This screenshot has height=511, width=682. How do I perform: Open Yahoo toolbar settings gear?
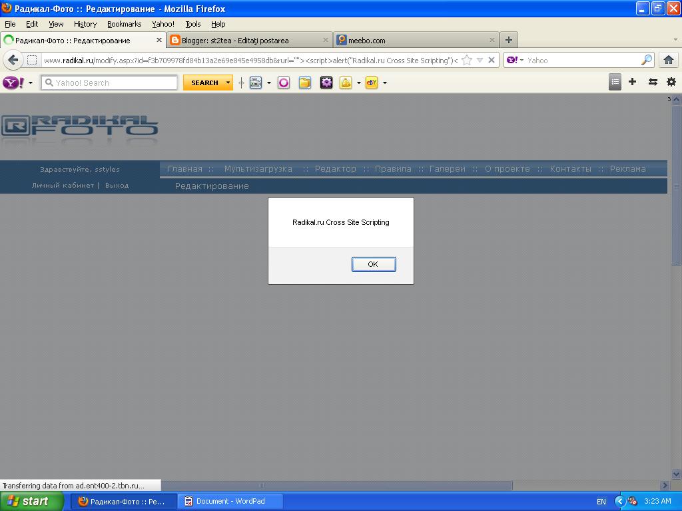click(x=671, y=82)
